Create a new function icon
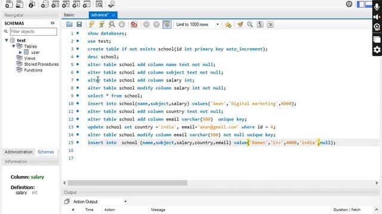This screenshot has width=382, height=214. [87, 4]
